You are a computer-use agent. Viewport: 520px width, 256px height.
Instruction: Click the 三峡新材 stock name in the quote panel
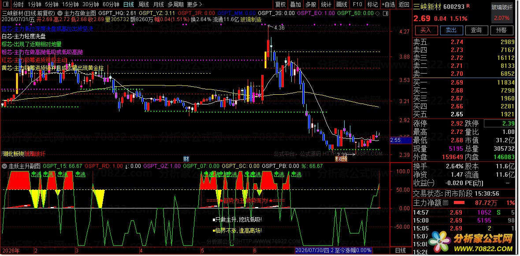click(428, 6)
